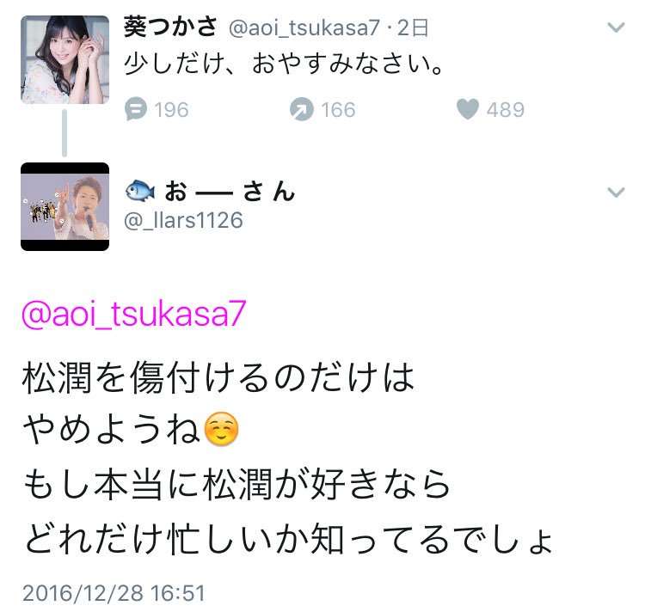Click the @_llars1126 handle

(183, 220)
